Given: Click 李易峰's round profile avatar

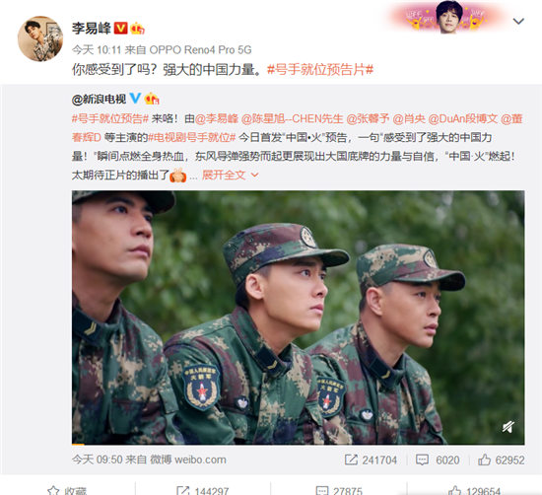Looking at the screenshot, I should coord(40,38).
